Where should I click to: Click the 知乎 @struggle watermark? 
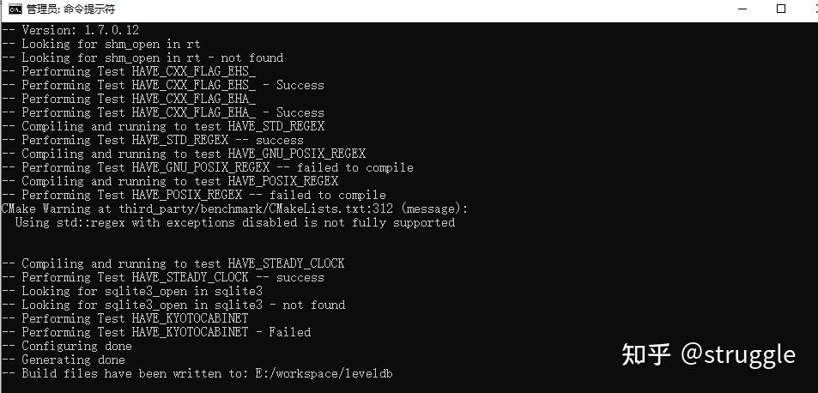click(x=708, y=354)
